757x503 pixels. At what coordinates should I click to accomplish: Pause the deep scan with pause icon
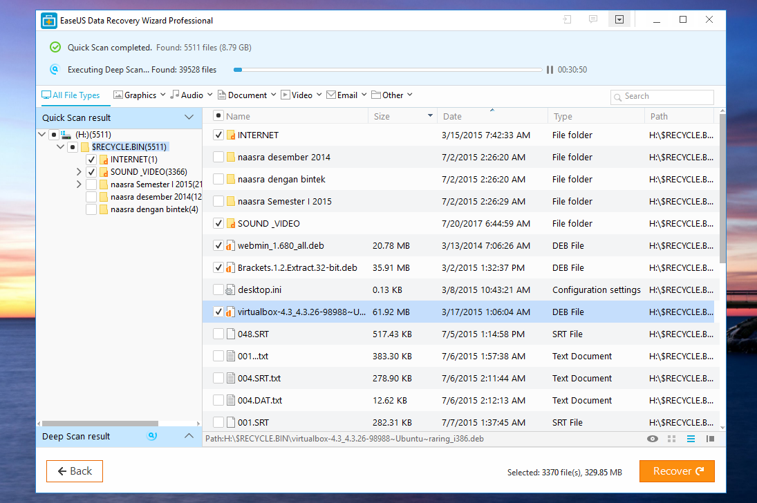point(550,70)
